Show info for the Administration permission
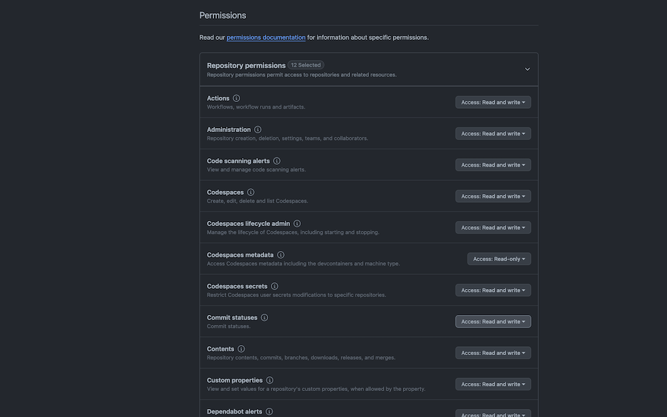Image resolution: width=667 pixels, height=417 pixels. tap(257, 130)
